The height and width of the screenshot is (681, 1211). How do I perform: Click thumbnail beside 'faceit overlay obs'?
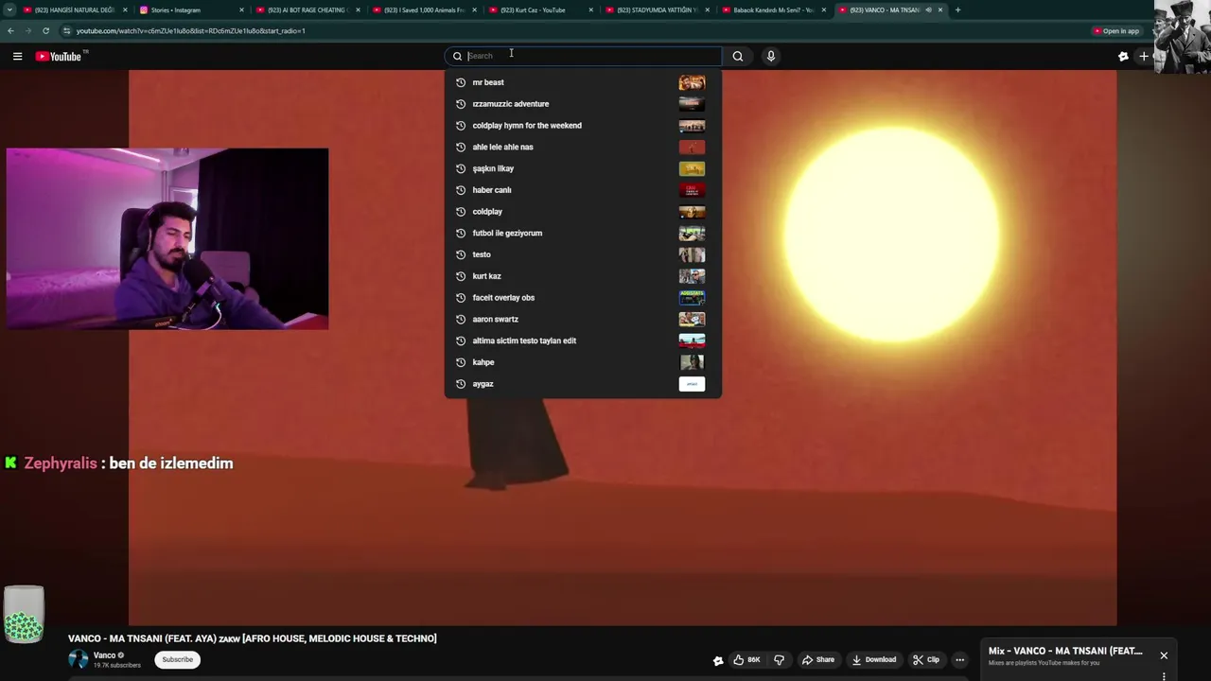(692, 297)
